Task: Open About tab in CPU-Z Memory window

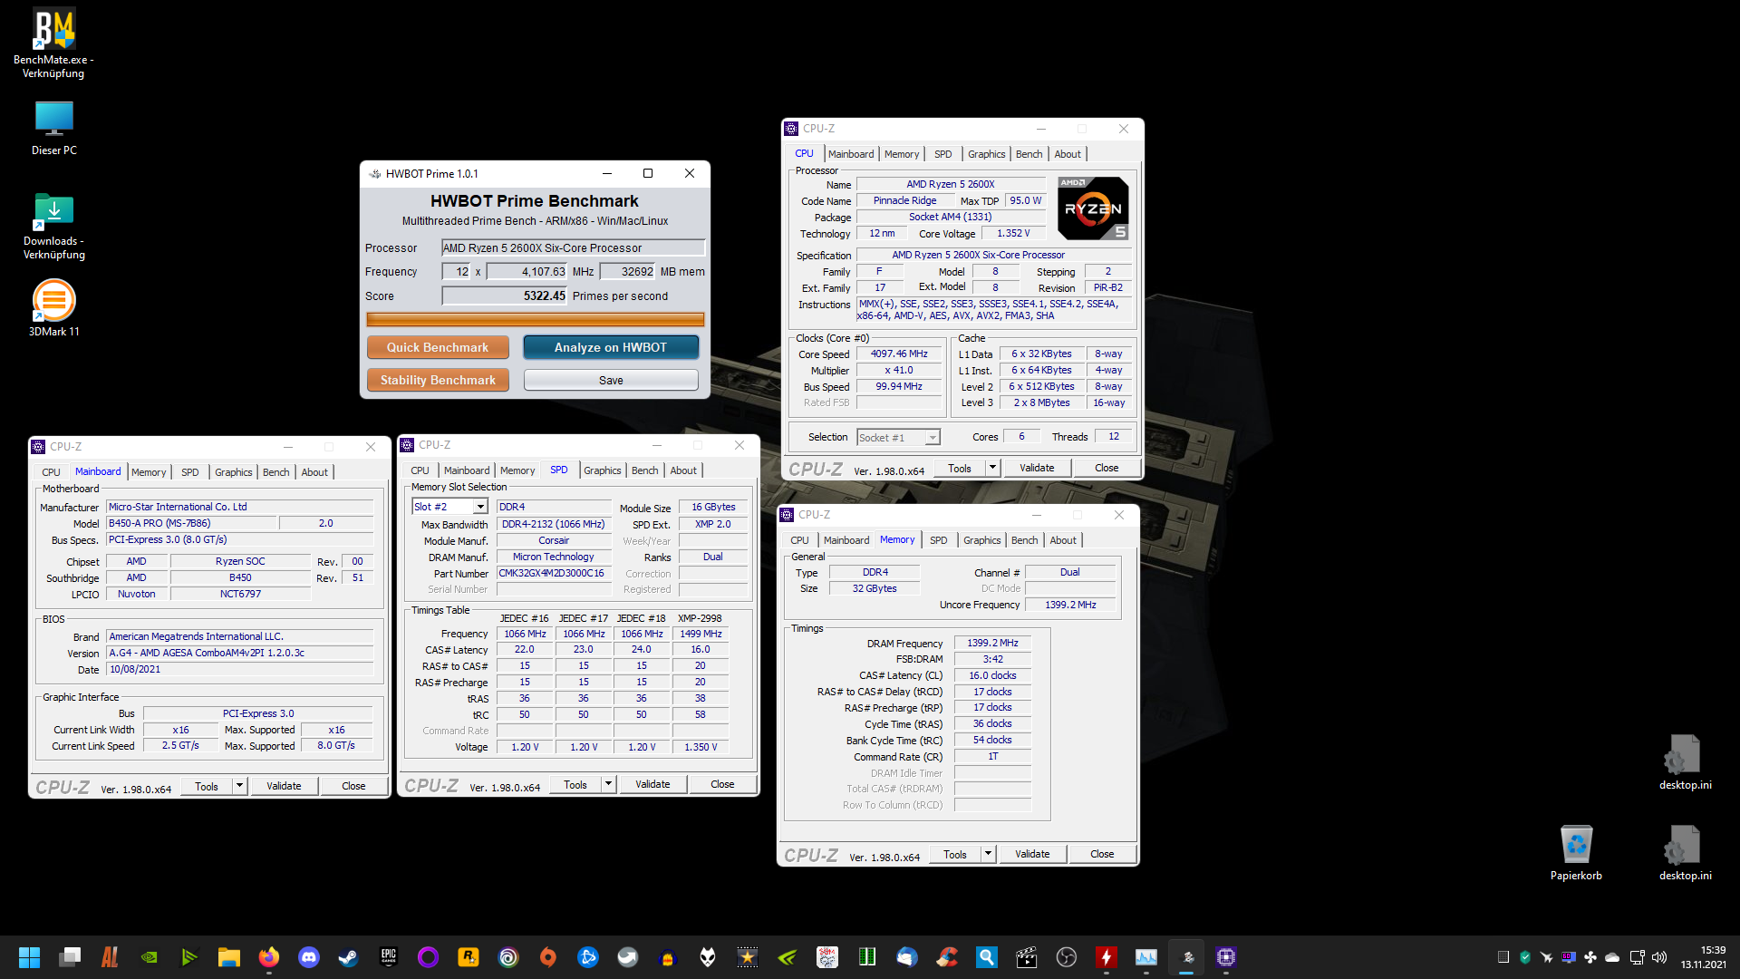Action: [1063, 540]
